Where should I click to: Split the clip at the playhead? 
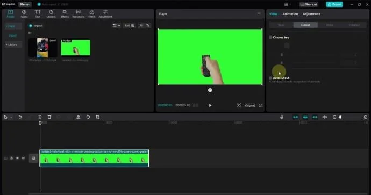pyautogui.click(x=39, y=117)
